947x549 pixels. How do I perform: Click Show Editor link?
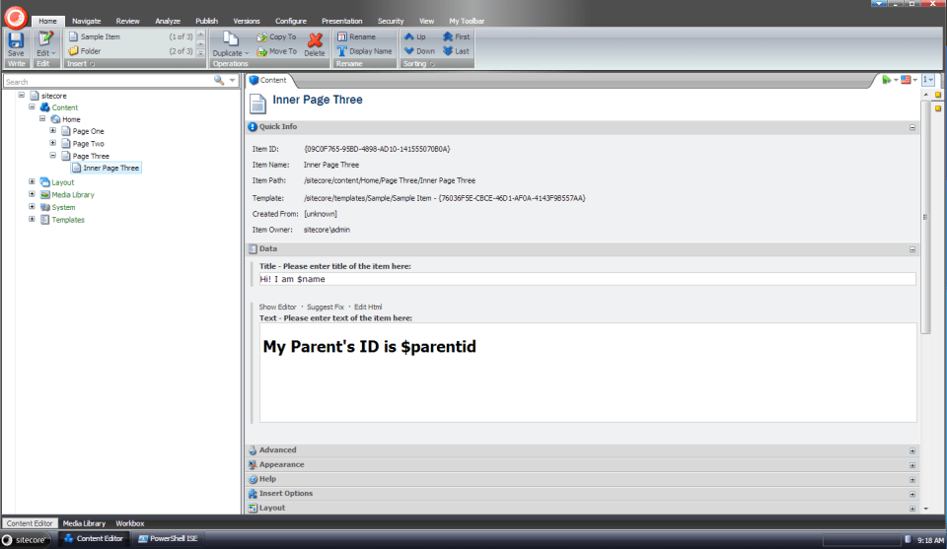click(277, 308)
